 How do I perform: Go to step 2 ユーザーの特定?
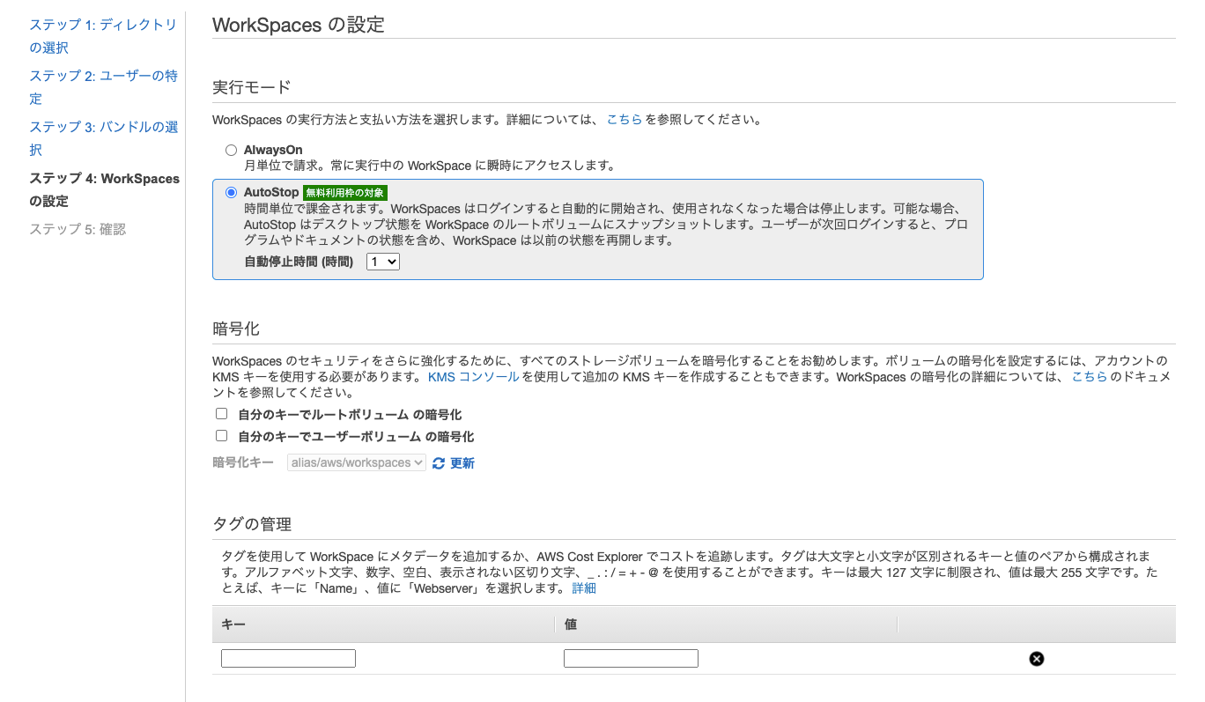[x=104, y=87]
